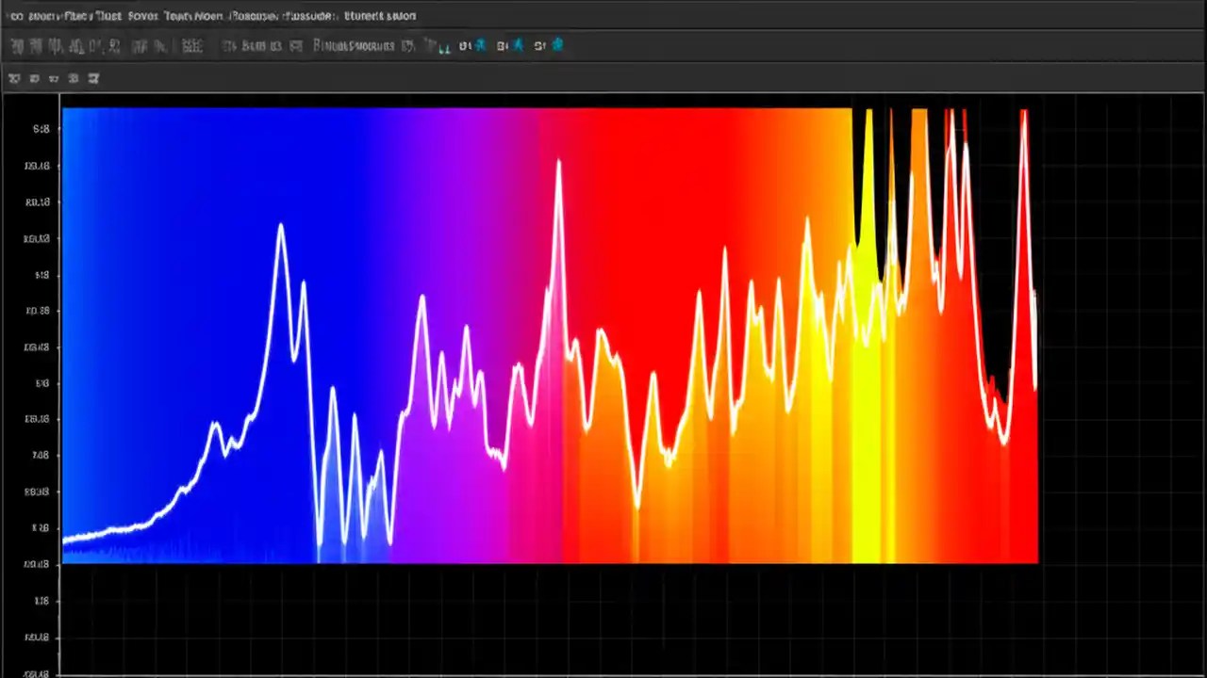
Task: Toggle the second blue highlighted toolbar control
Action: [517, 45]
